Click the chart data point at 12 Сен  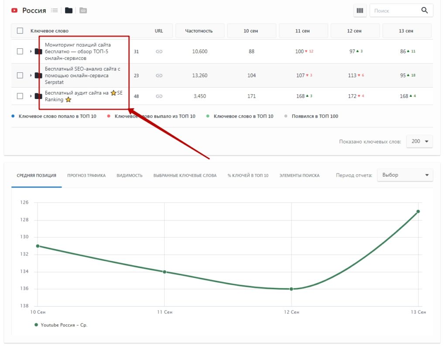coord(291,289)
